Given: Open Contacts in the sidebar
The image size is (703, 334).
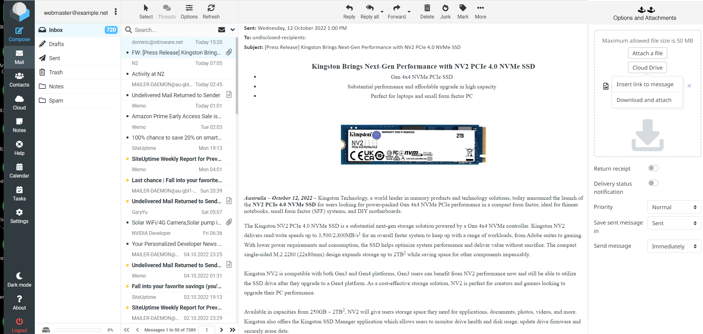Looking at the screenshot, I should point(19,80).
